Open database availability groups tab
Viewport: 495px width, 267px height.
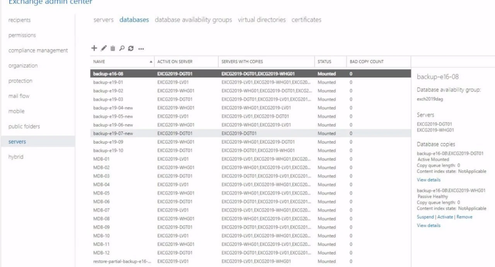[x=193, y=20]
